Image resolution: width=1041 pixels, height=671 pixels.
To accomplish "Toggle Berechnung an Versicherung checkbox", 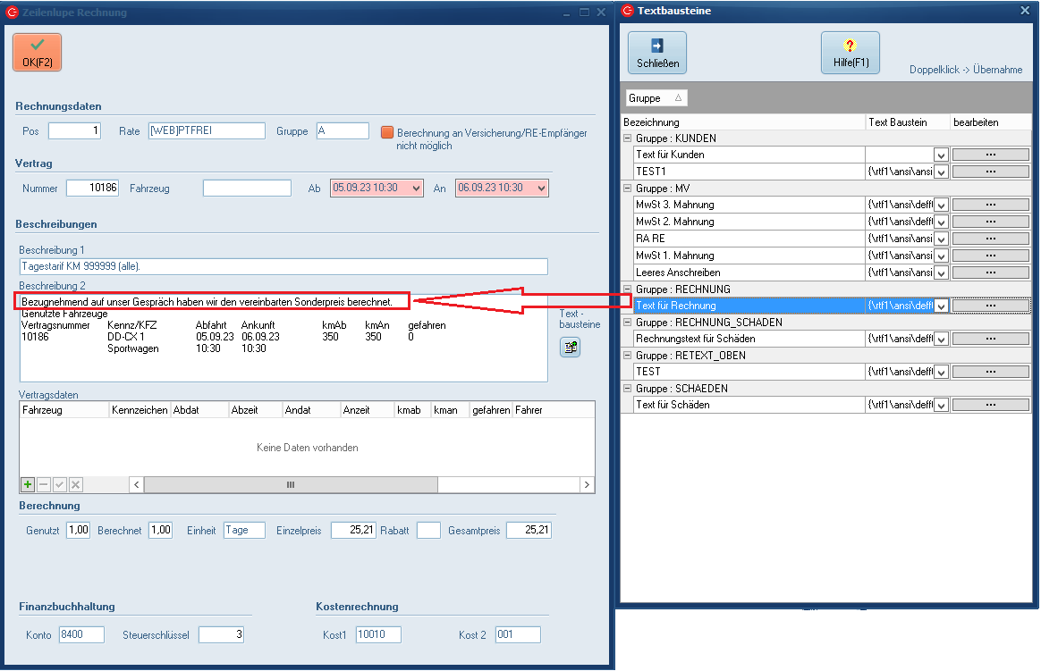I will (387, 132).
